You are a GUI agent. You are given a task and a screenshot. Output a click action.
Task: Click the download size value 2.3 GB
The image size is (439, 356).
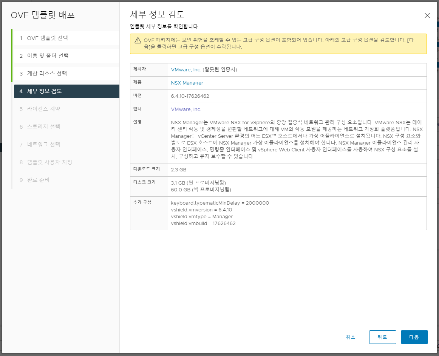[179, 170]
